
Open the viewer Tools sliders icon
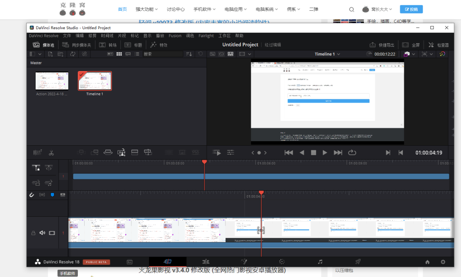pyautogui.click(x=230, y=152)
